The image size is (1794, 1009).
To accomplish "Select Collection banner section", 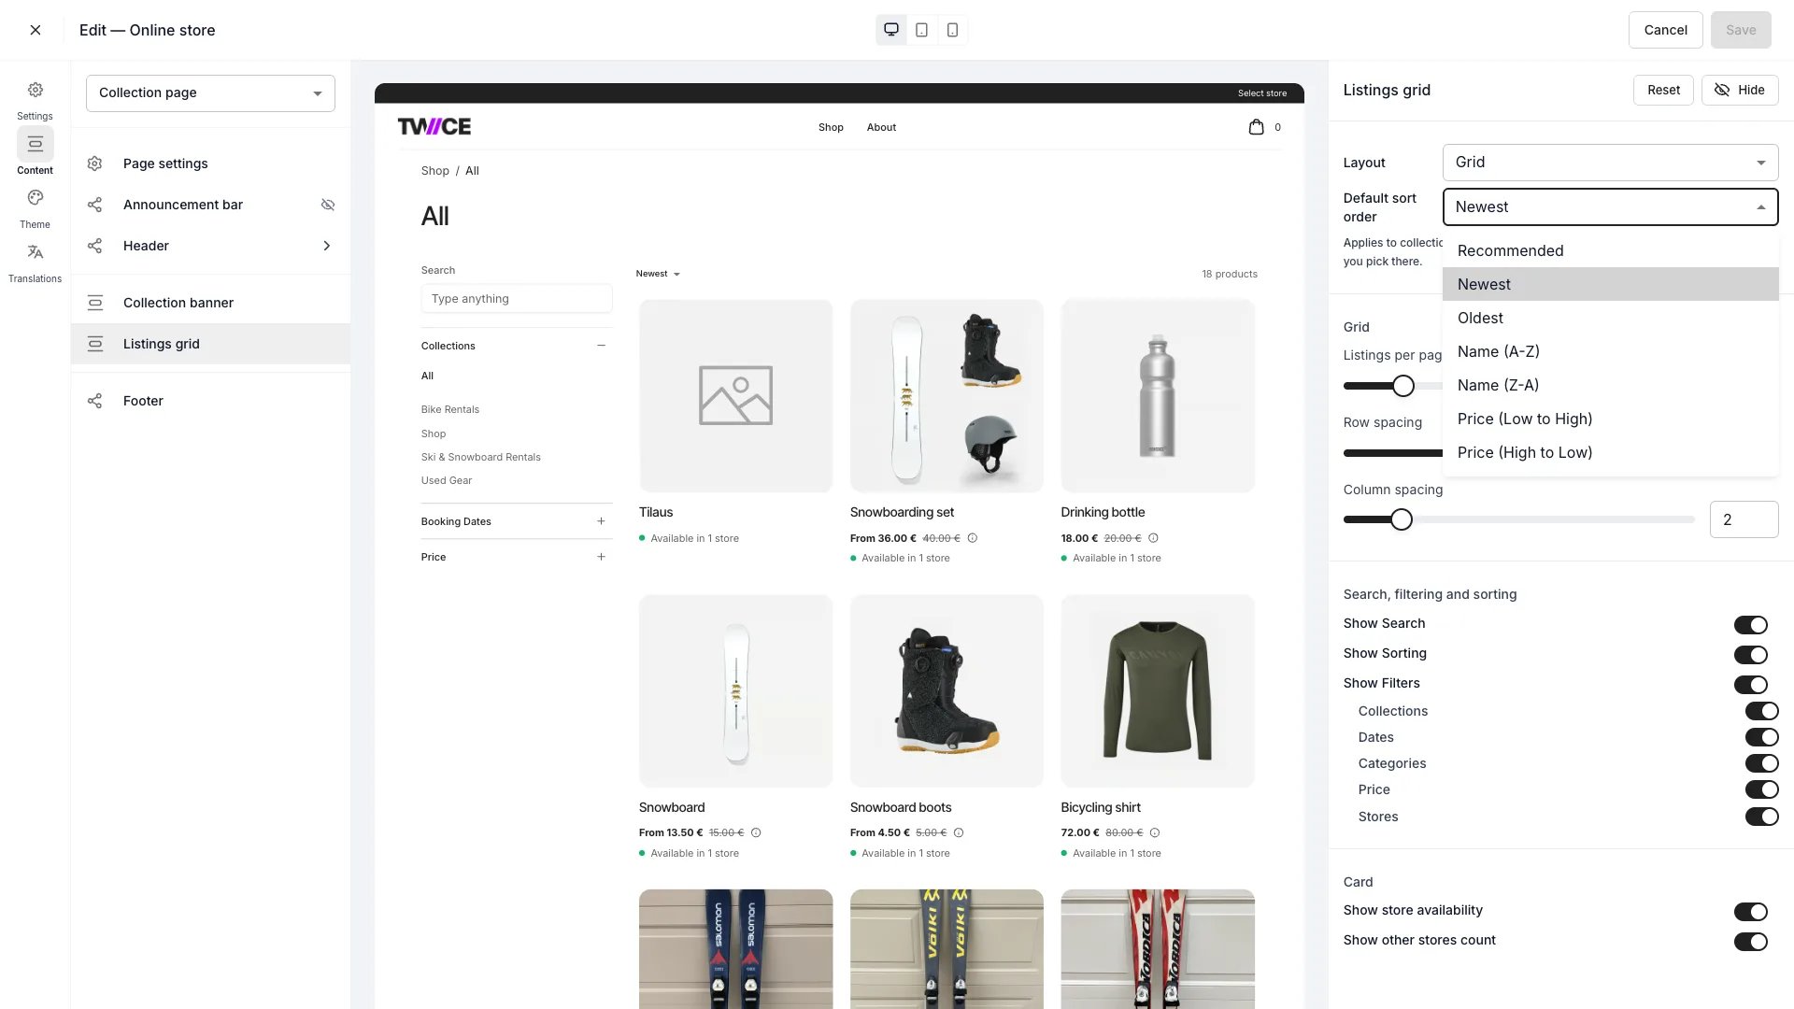I will pos(211,303).
